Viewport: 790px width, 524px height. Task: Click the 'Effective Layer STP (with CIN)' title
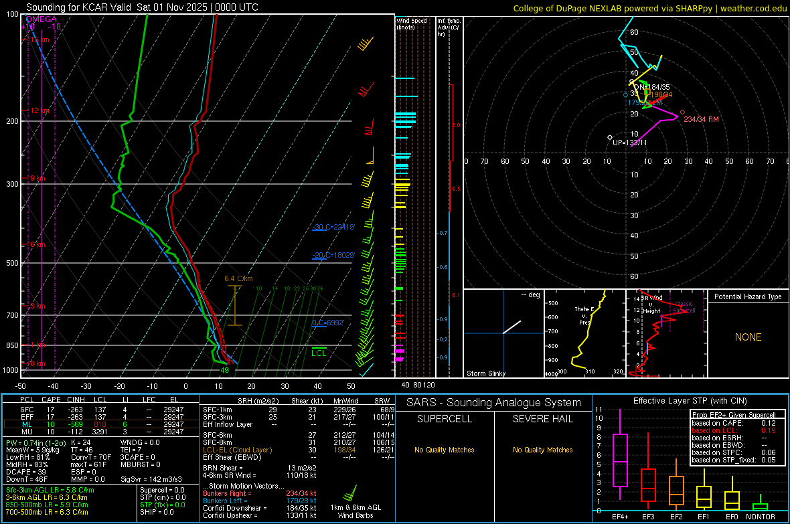click(x=690, y=401)
